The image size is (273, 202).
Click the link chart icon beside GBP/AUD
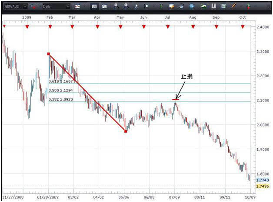[x=33, y=7]
